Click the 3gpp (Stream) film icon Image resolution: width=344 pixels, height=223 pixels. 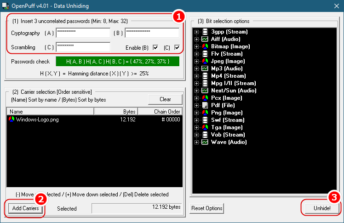tap(205, 32)
